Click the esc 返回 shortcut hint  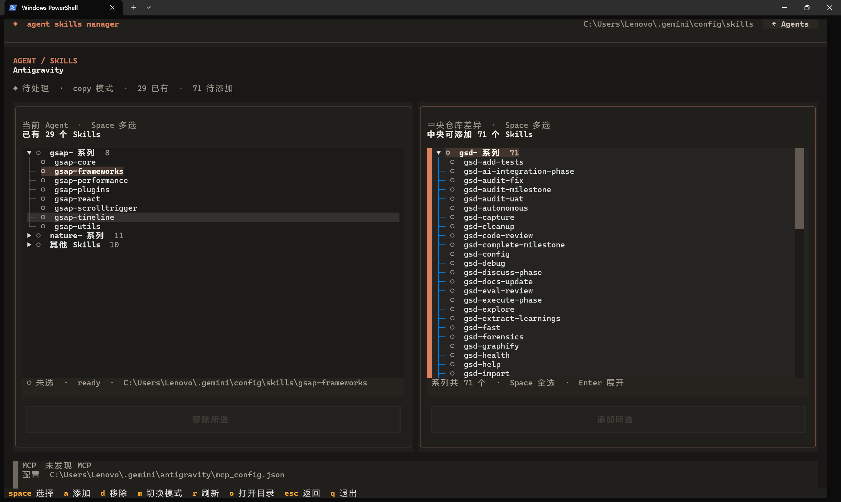tap(302, 493)
